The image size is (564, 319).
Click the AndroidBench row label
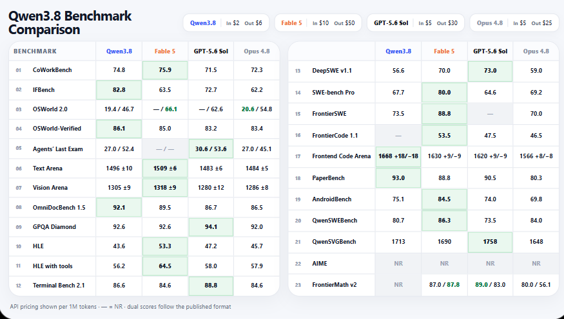[332, 199]
